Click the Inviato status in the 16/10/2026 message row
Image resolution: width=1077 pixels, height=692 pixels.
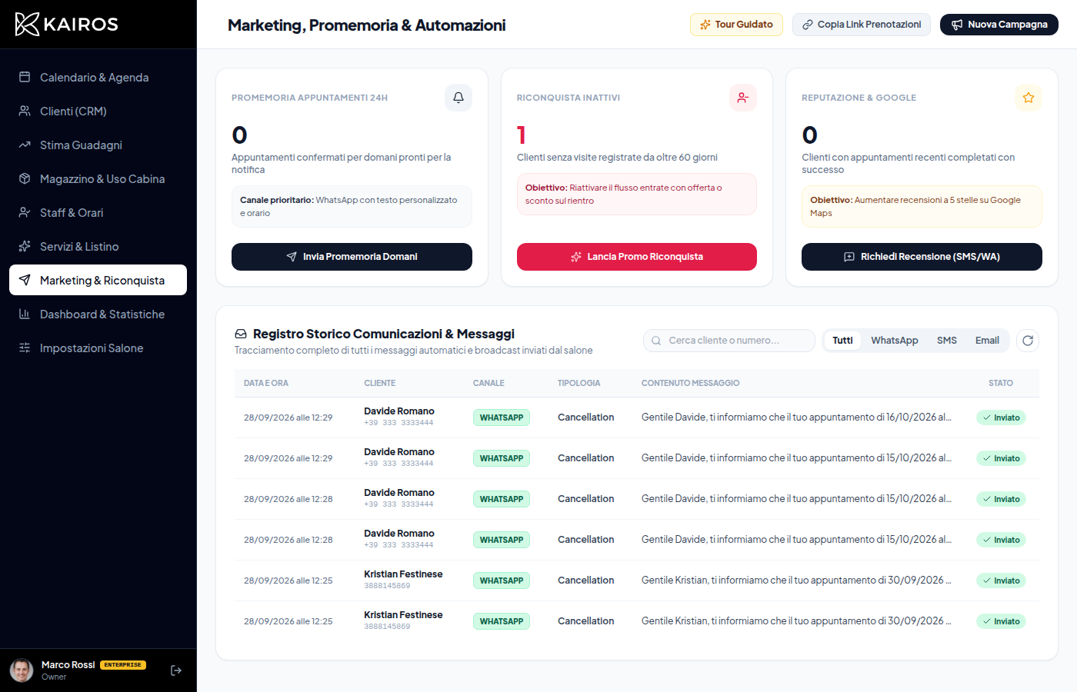tap(1001, 418)
